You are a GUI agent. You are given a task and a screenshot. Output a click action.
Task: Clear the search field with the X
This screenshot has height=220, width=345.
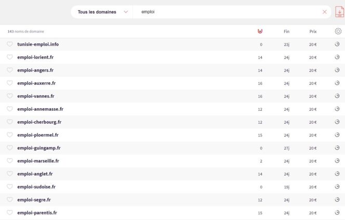[325, 12]
